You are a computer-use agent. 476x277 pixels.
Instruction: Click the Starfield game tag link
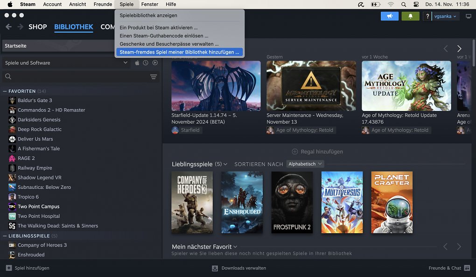(186, 130)
